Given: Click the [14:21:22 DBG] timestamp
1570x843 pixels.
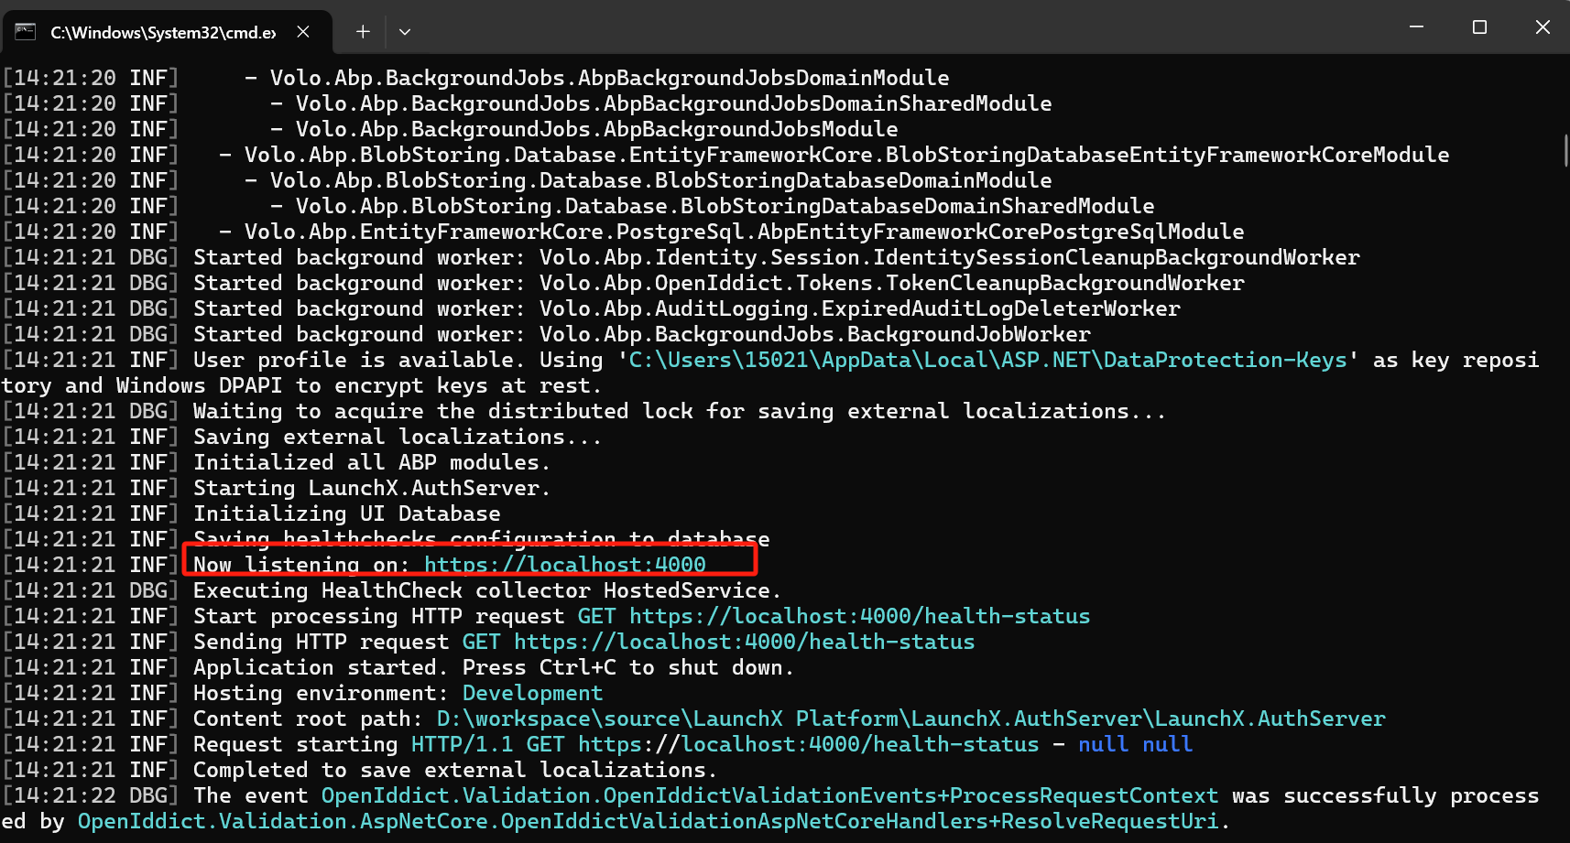Looking at the screenshot, I should point(91,795).
